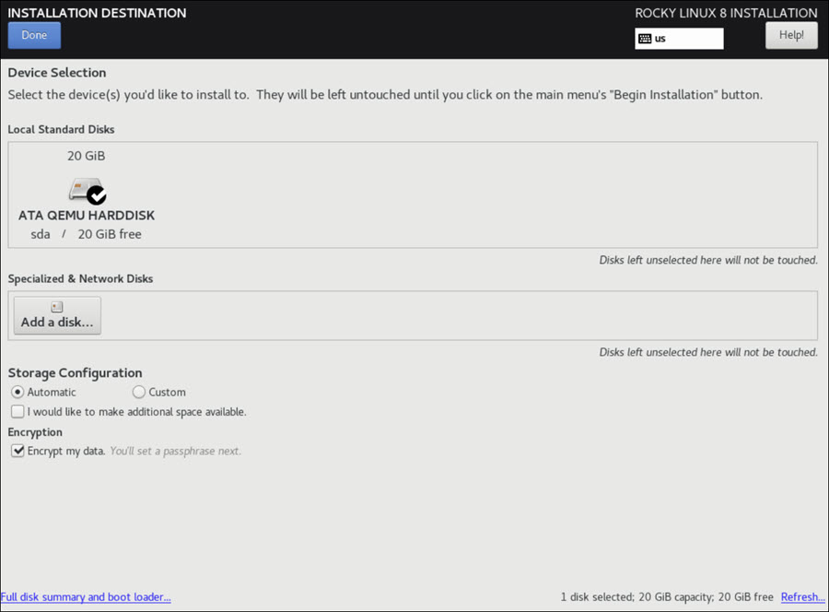Click the Refresh link at bottom right

coord(802,596)
